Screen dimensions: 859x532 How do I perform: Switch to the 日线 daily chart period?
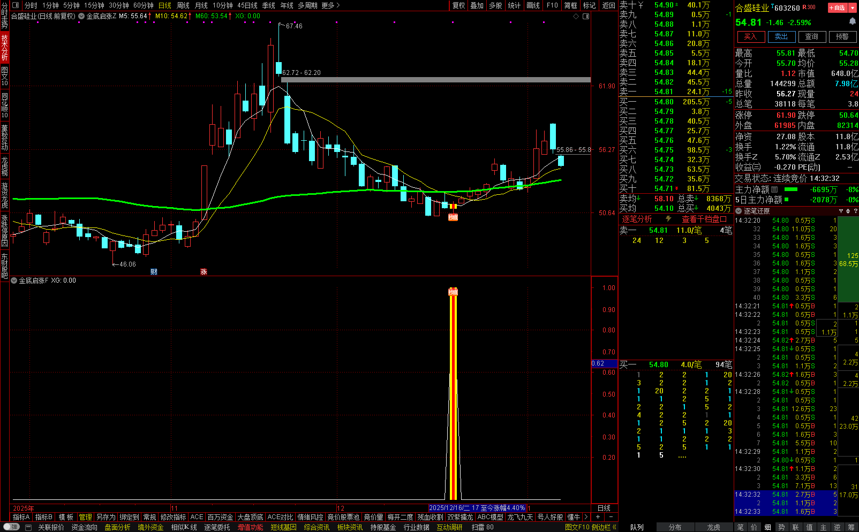click(x=165, y=5)
